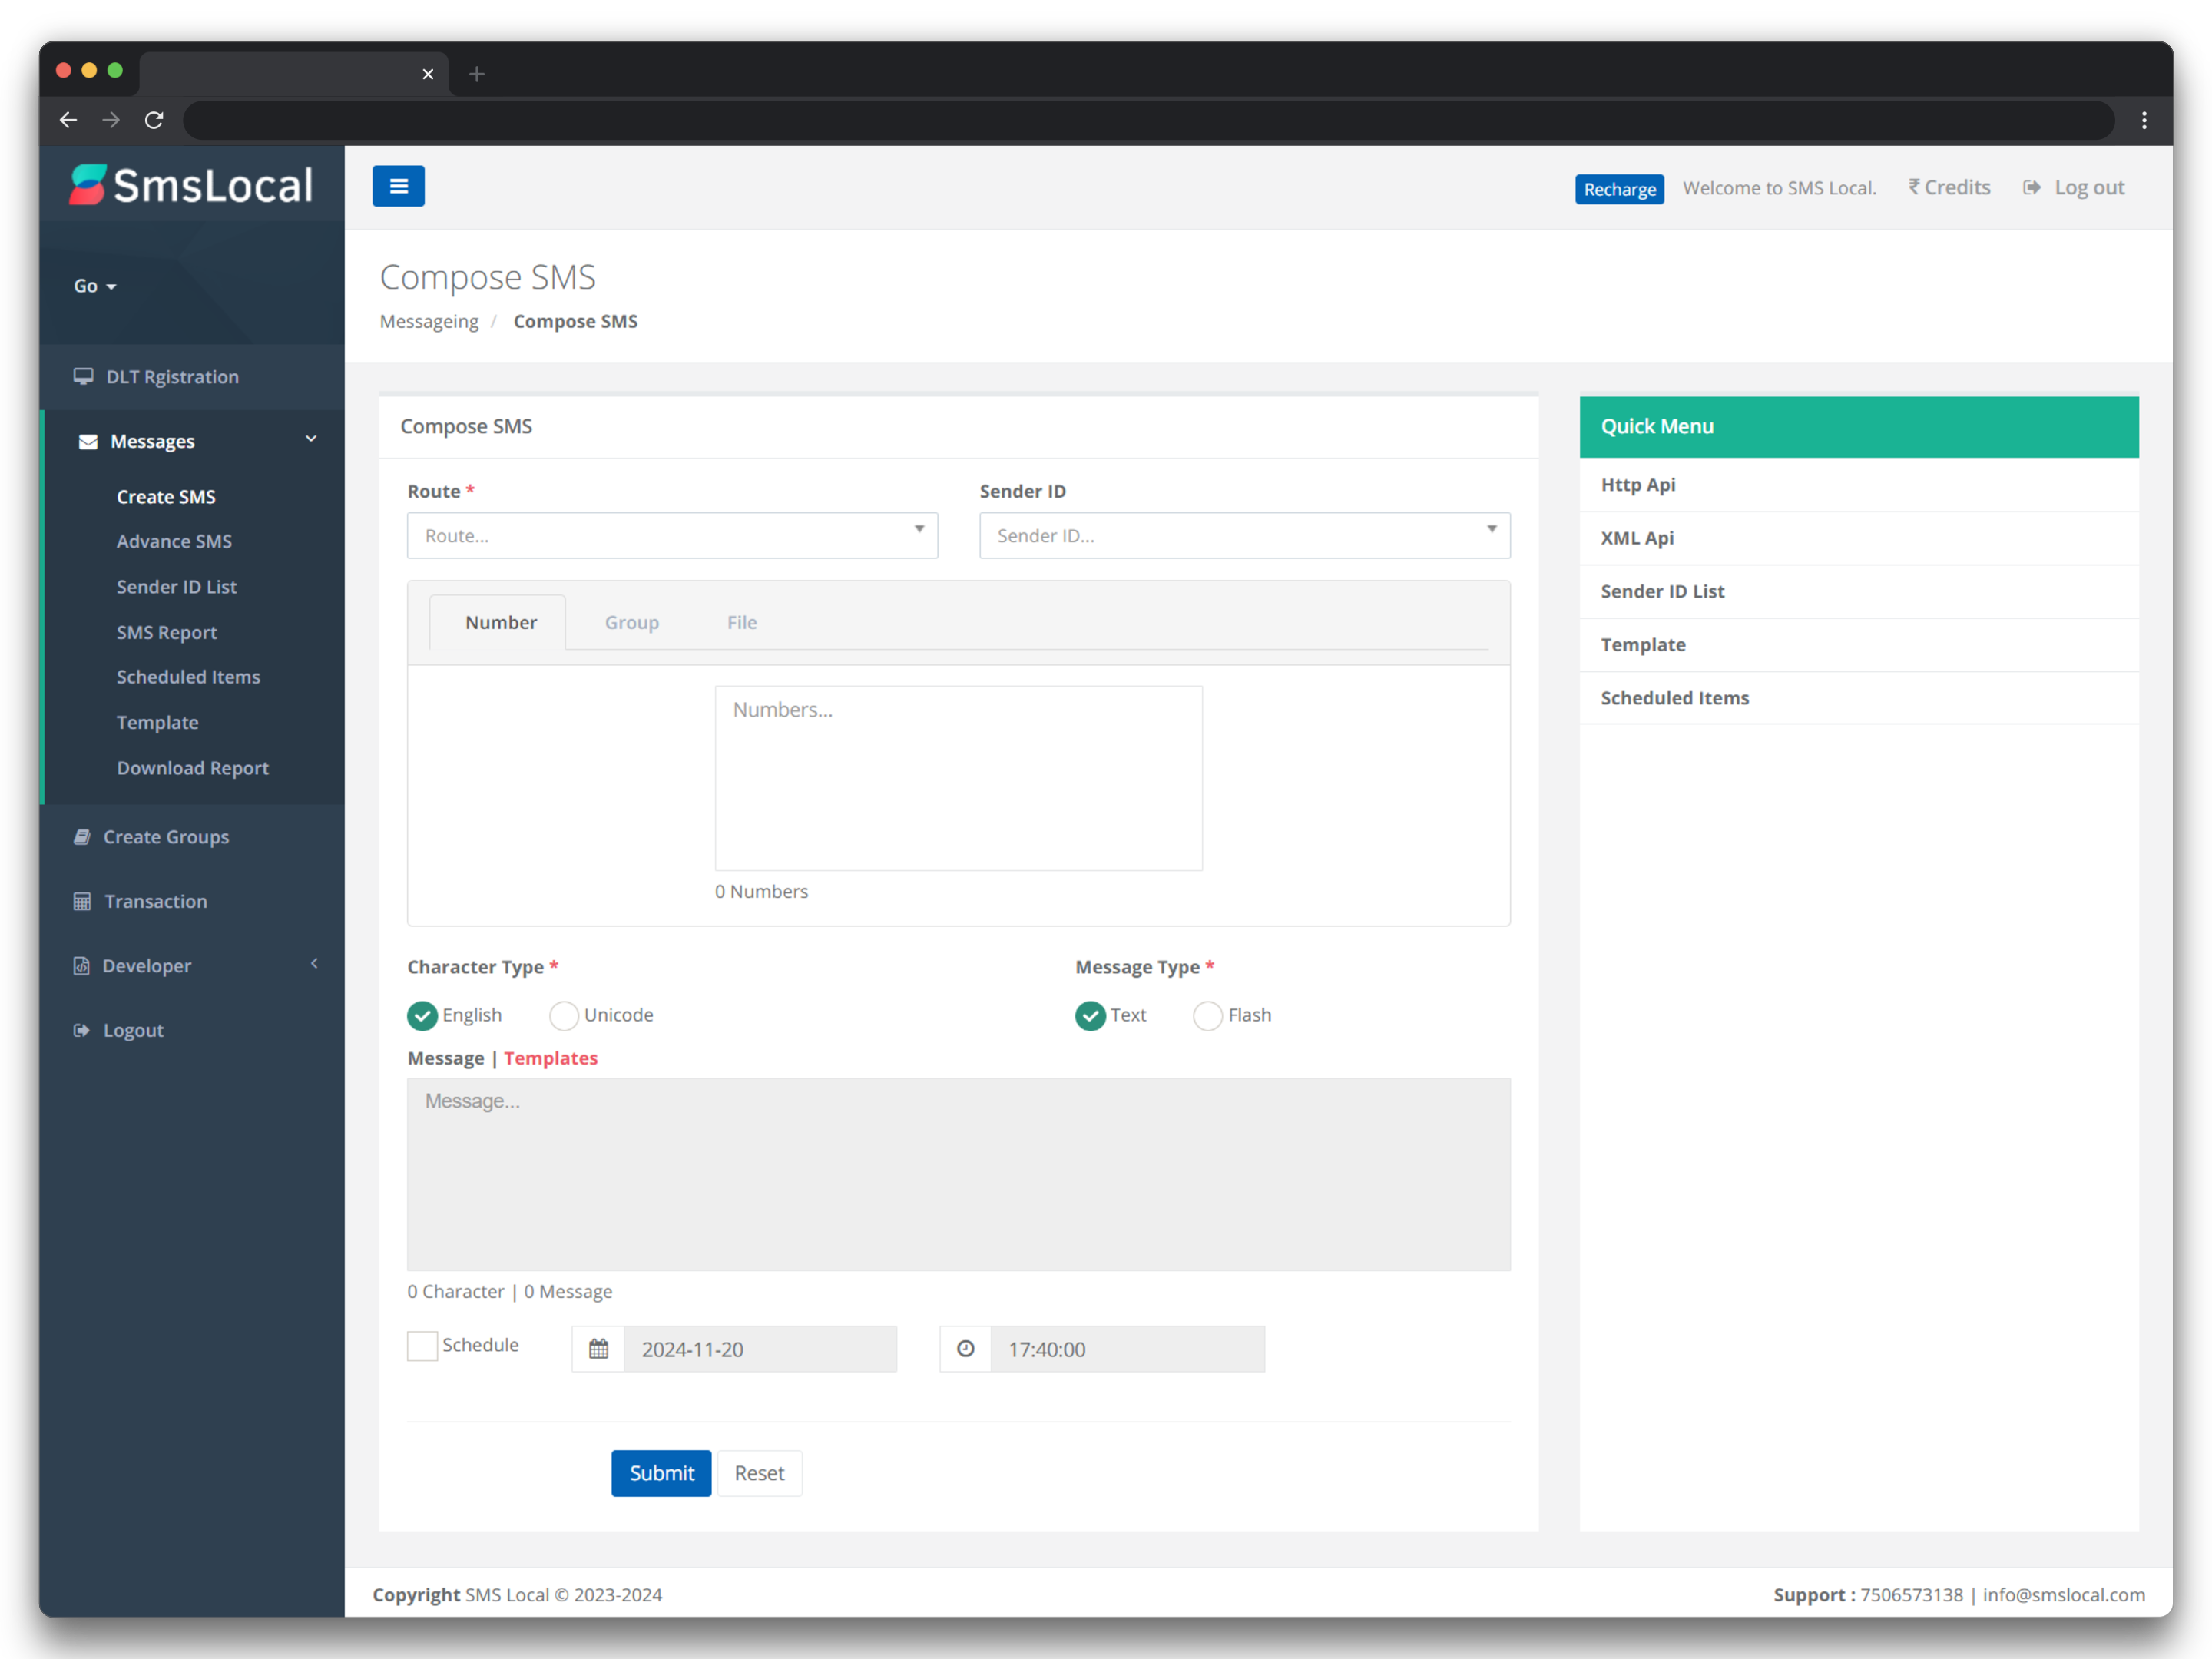Open Sender ID List in sidebar
Image resolution: width=2212 pixels, height=1659 pixels.
click(176, 587)
